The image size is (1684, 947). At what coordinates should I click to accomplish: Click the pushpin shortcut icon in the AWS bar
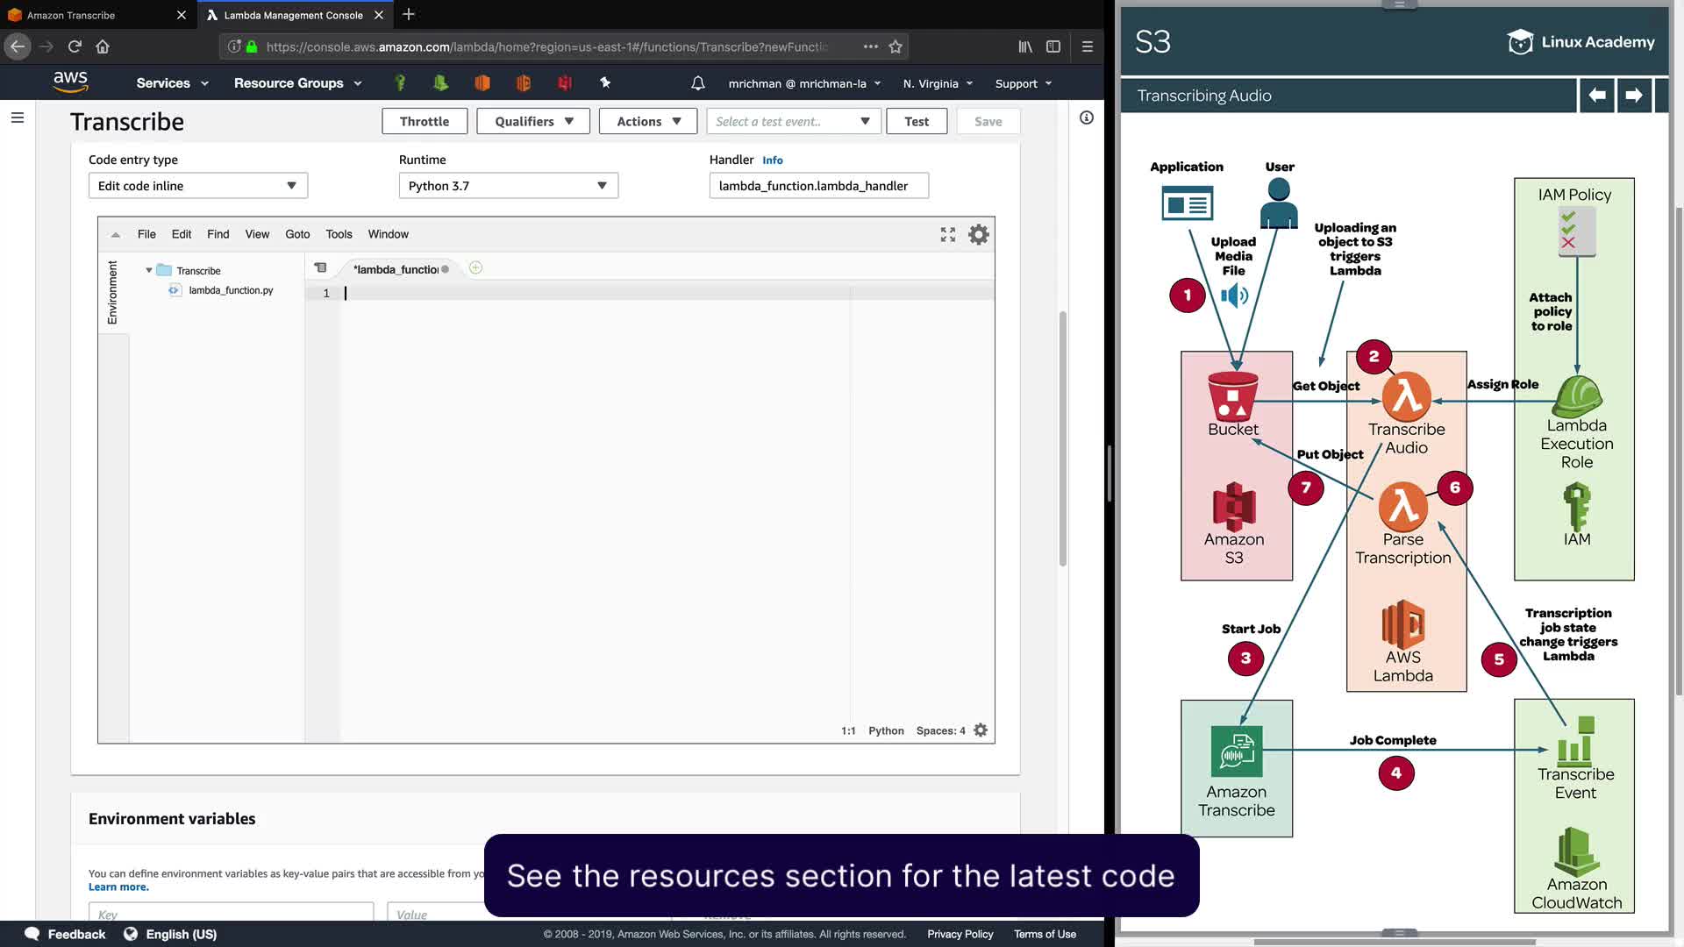coord(605,82)
